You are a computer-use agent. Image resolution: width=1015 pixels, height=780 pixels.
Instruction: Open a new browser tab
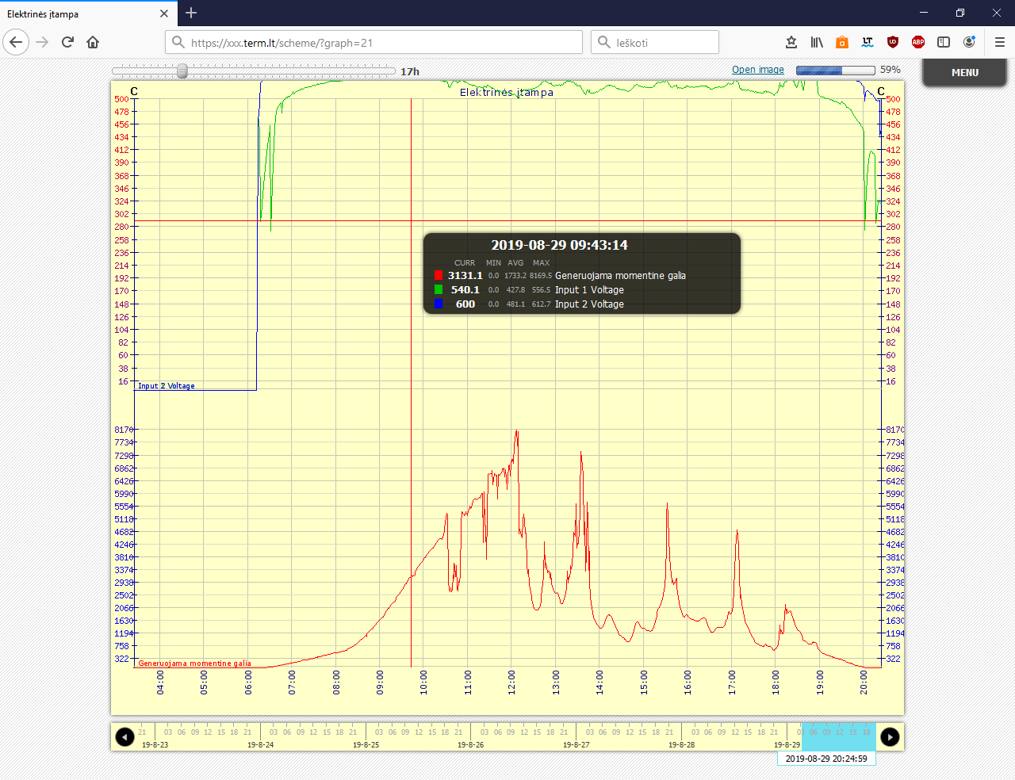(x=191, y=13)
